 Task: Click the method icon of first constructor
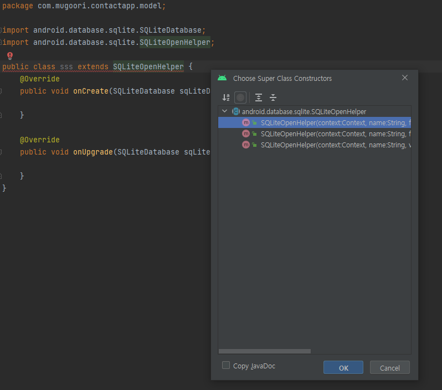pyautogui.click(x=246, y=122)
